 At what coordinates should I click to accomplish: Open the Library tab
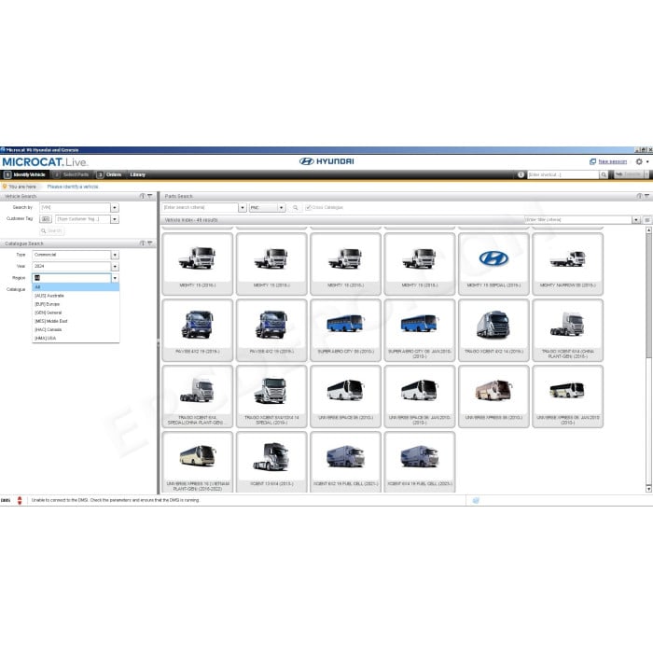(137, 175)
